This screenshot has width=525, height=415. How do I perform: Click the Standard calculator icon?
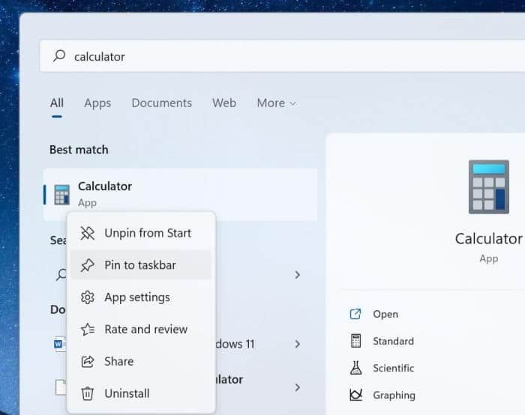355,341
